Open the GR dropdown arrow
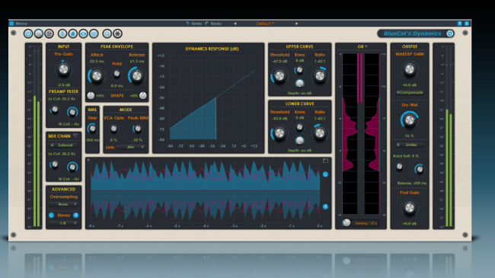 [x=366, y=46]
